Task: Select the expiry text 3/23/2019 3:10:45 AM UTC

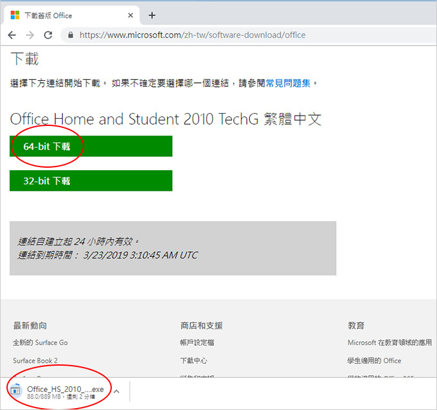Action: [x=141, y=255]
